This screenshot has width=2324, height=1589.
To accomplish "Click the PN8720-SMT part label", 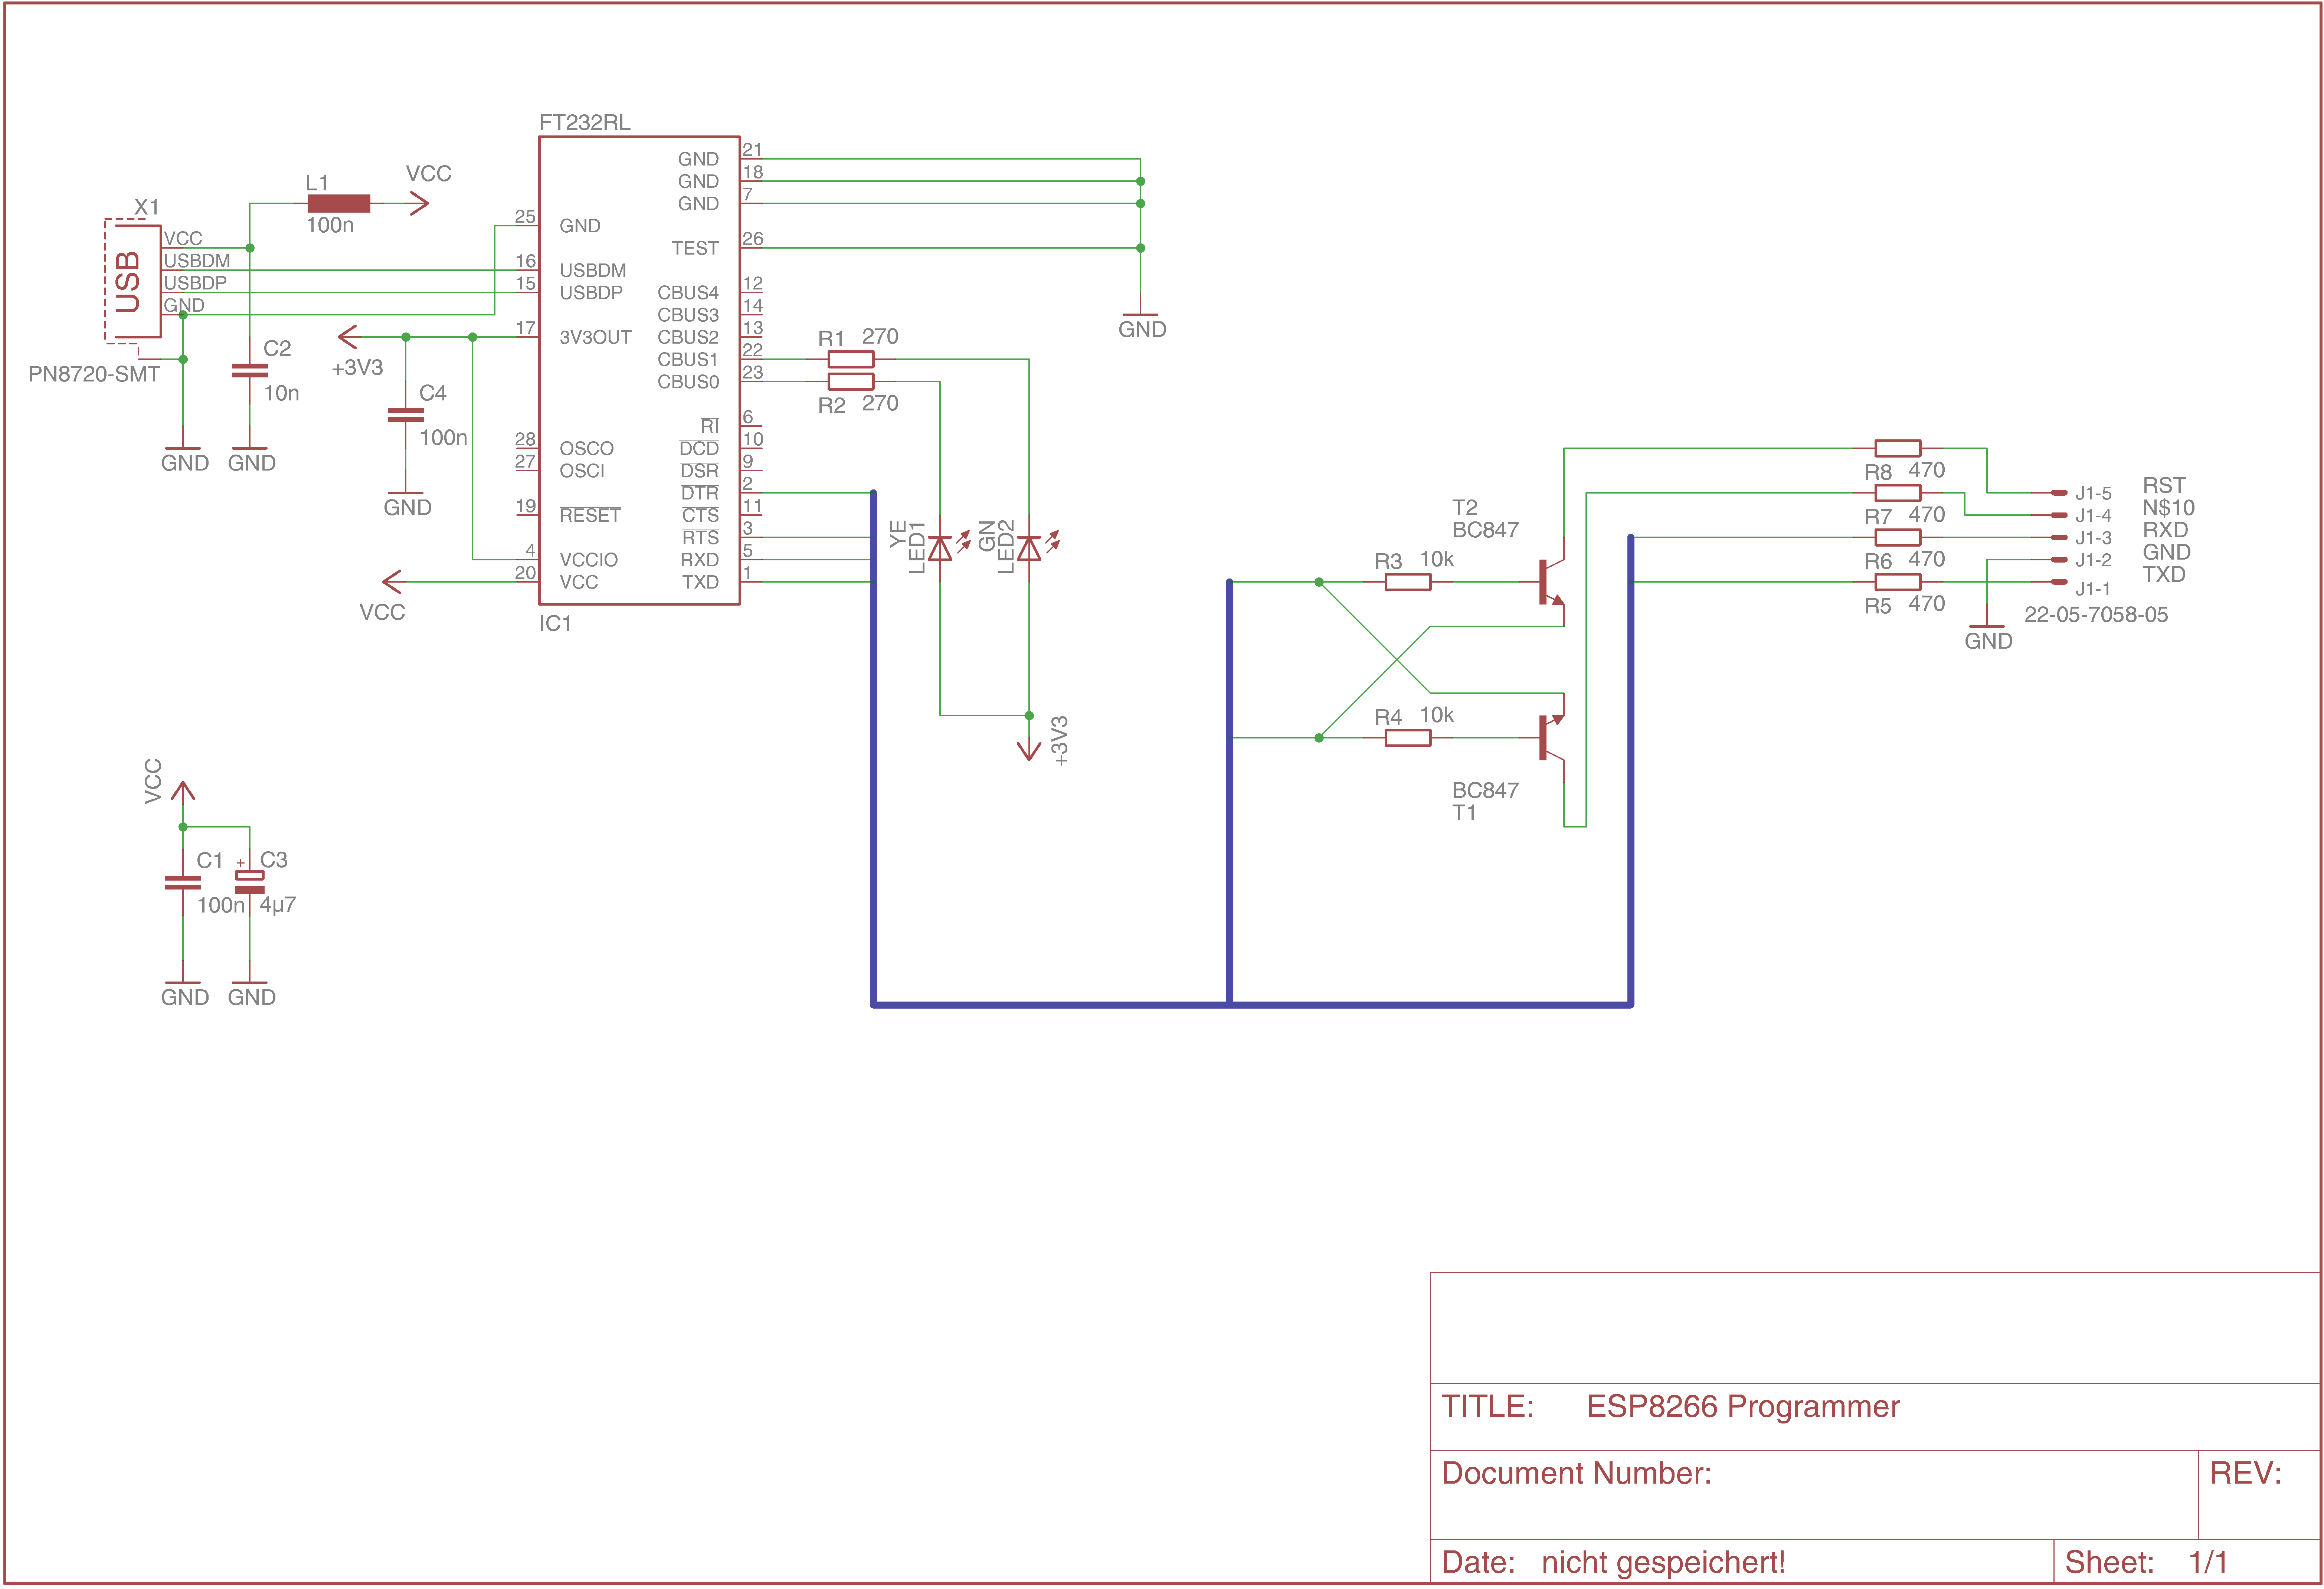I will click(94, 374).
